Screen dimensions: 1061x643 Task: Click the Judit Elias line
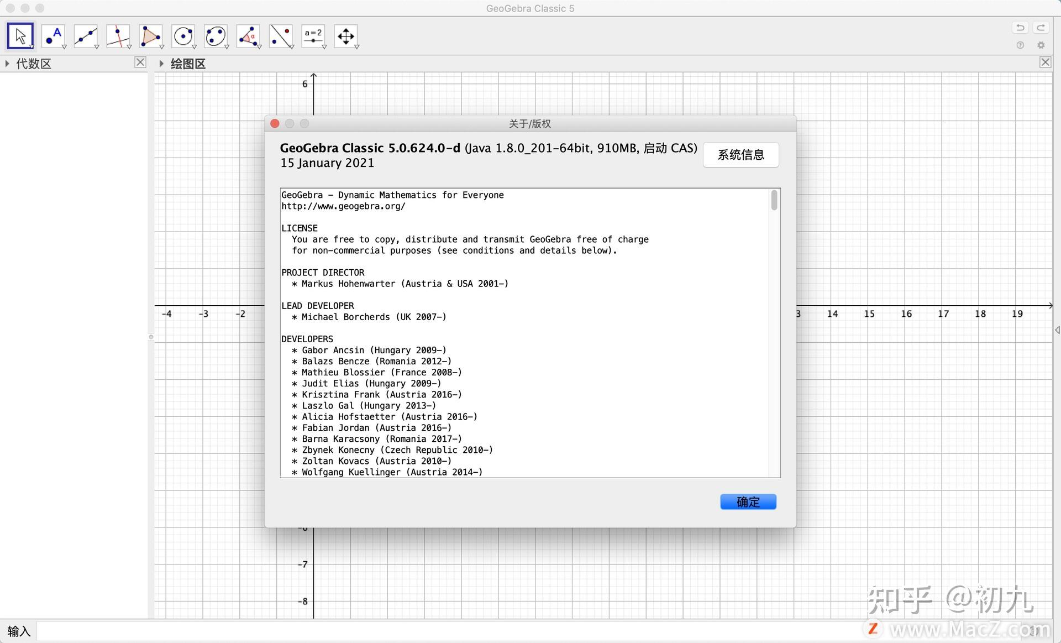(x=366, y=383)
